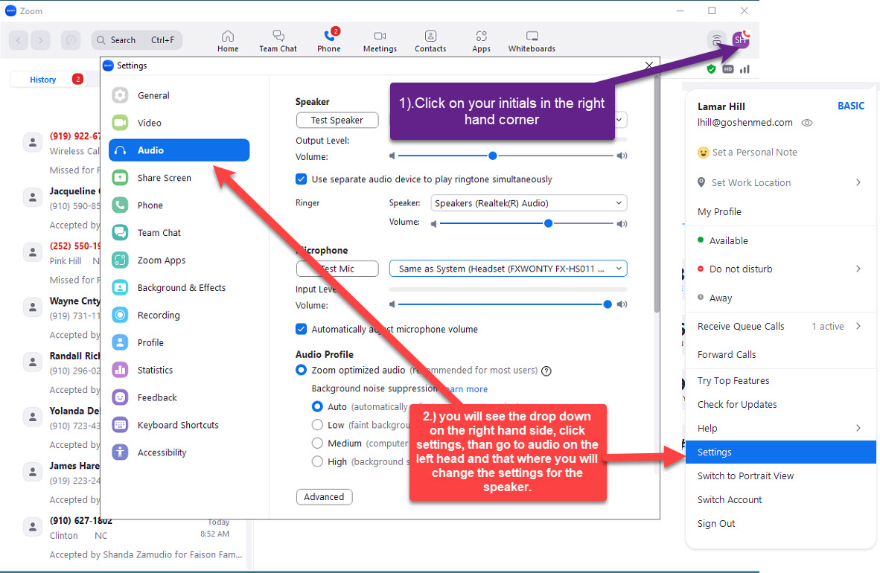Open Recording settings category
880x573 pixels.
coord(179,316)
